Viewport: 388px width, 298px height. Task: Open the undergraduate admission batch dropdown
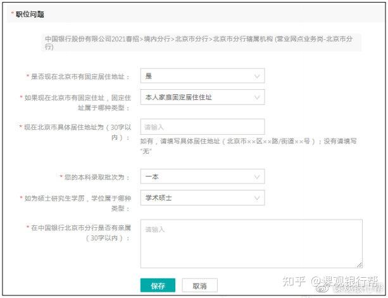(x=203, y=177)
